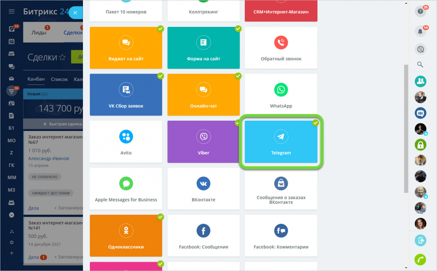Open the robot icon in left sidebar
Viewport: 437px width, 271px height.
(x=12, y=202)
